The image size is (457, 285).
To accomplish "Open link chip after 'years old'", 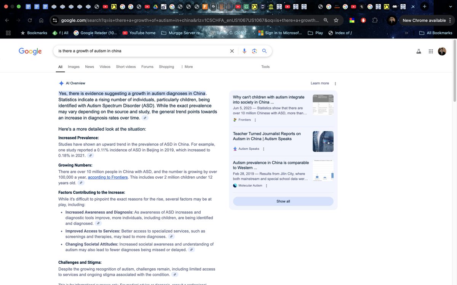I will [x=80, y=183].
